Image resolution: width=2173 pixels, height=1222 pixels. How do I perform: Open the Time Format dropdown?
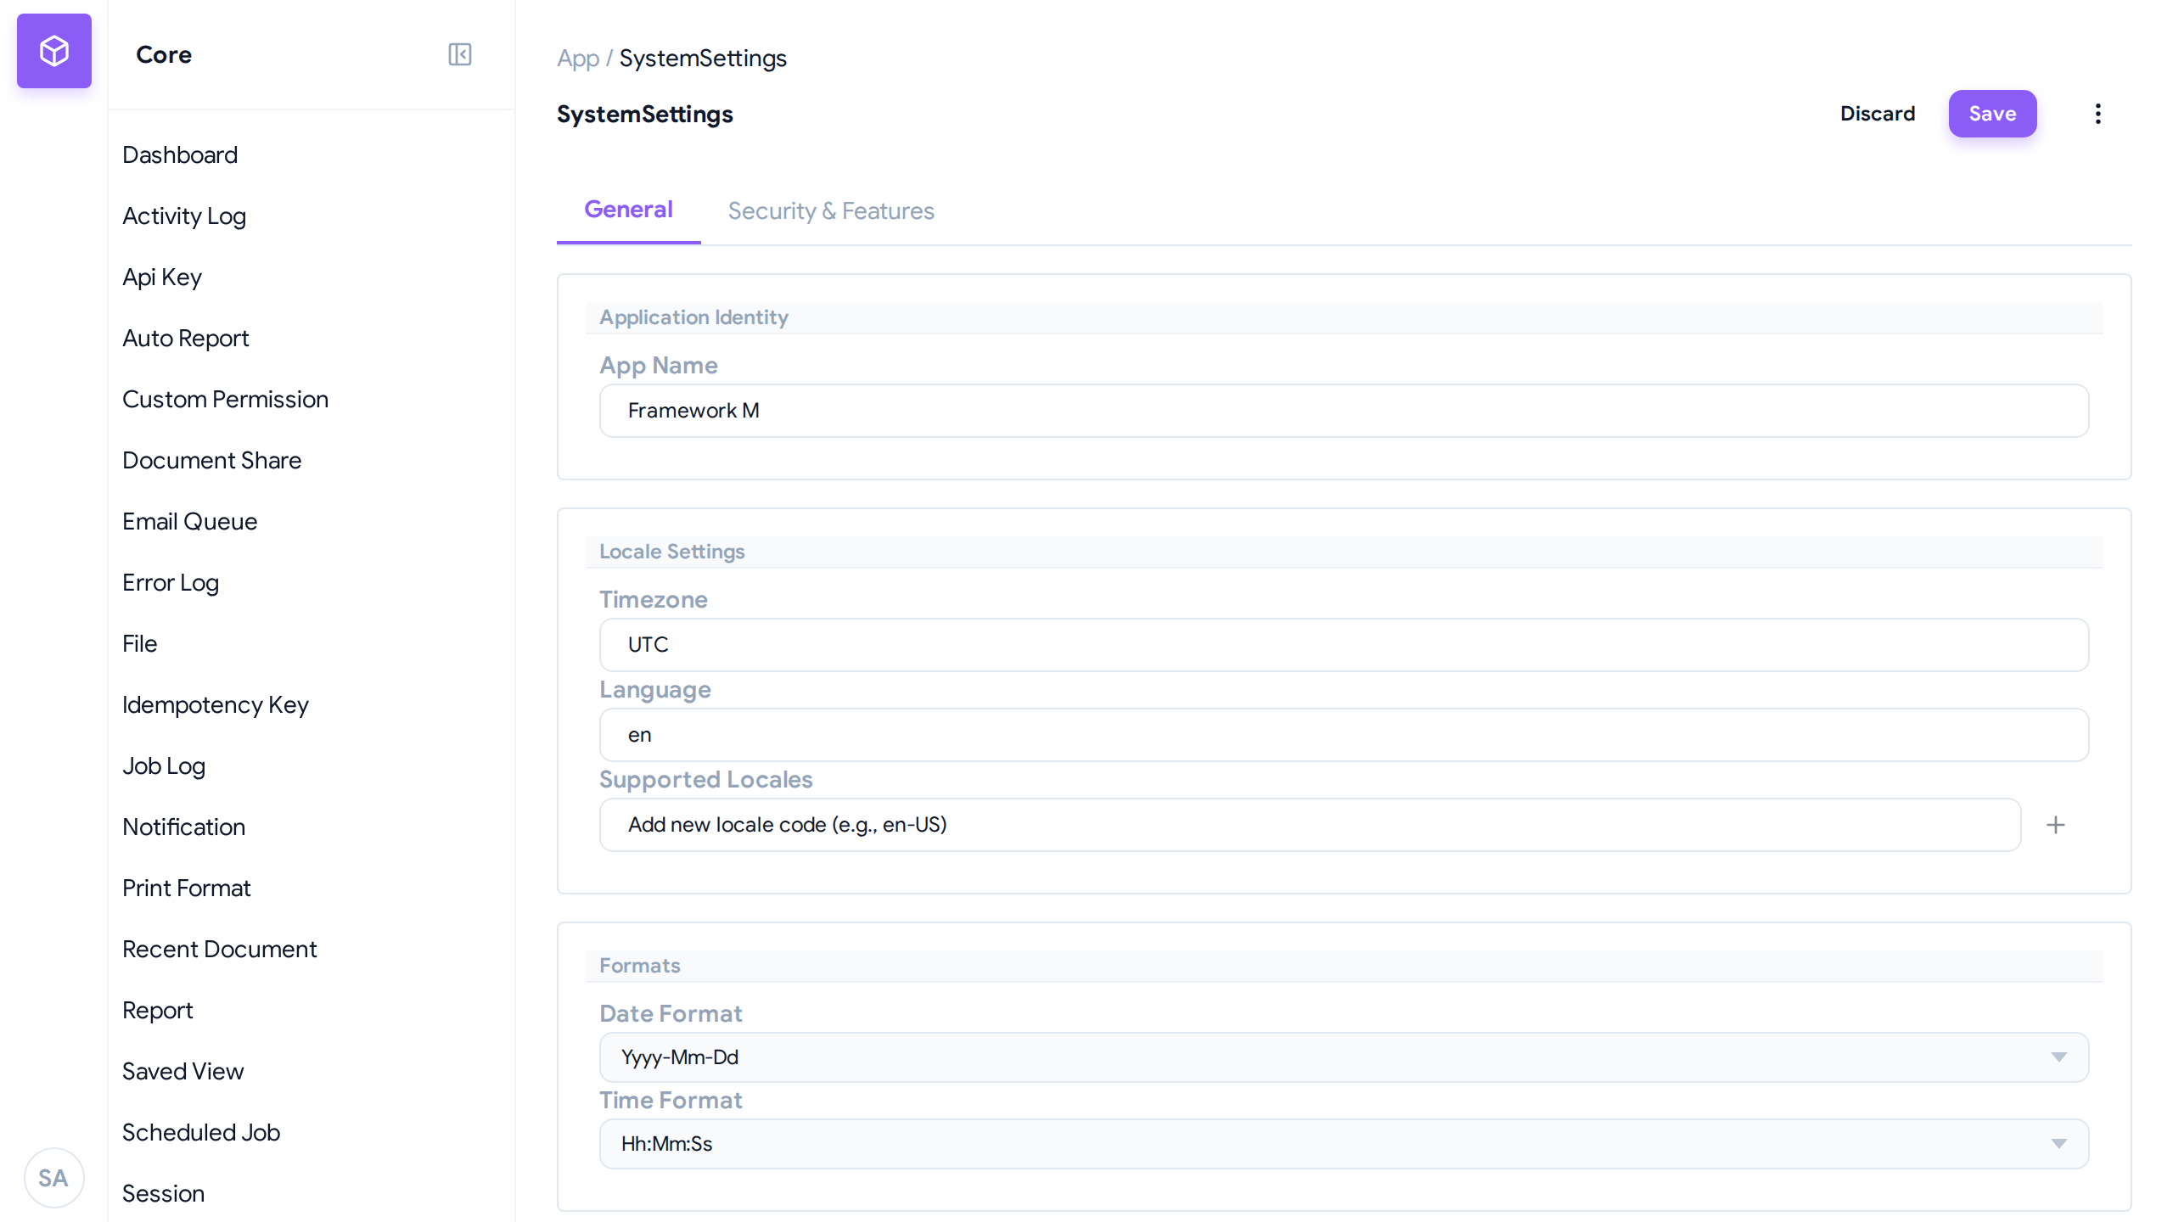[1344, 1144]
